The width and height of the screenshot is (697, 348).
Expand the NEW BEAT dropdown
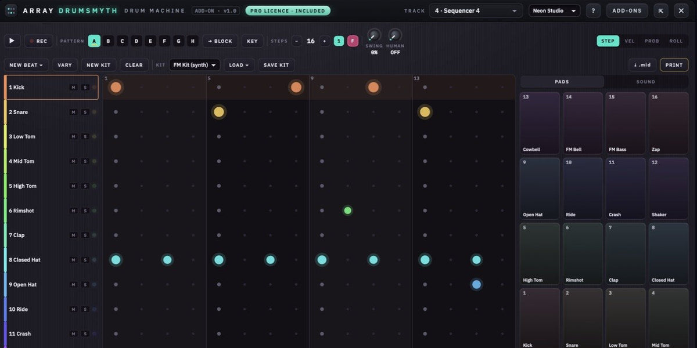click(x=26, y=65)
